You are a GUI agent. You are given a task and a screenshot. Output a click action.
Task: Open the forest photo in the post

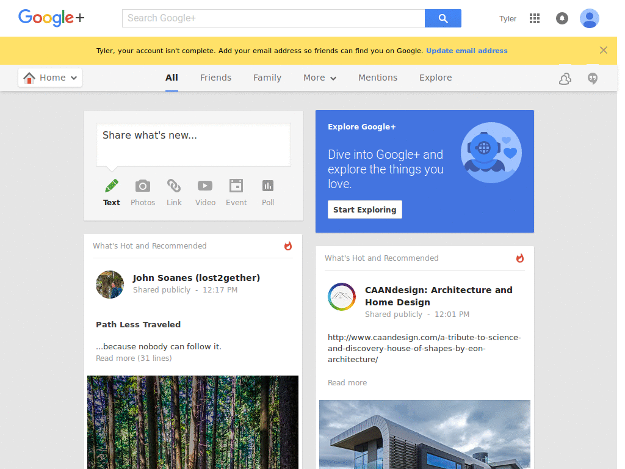(x=193, y=422)
